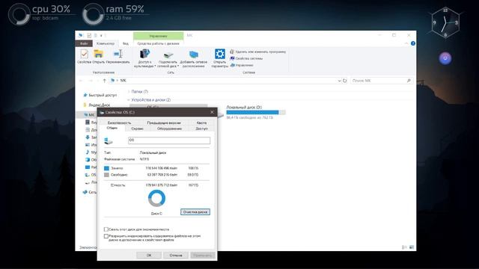Click the Документы folder icon in sidebar

(88, 129)
